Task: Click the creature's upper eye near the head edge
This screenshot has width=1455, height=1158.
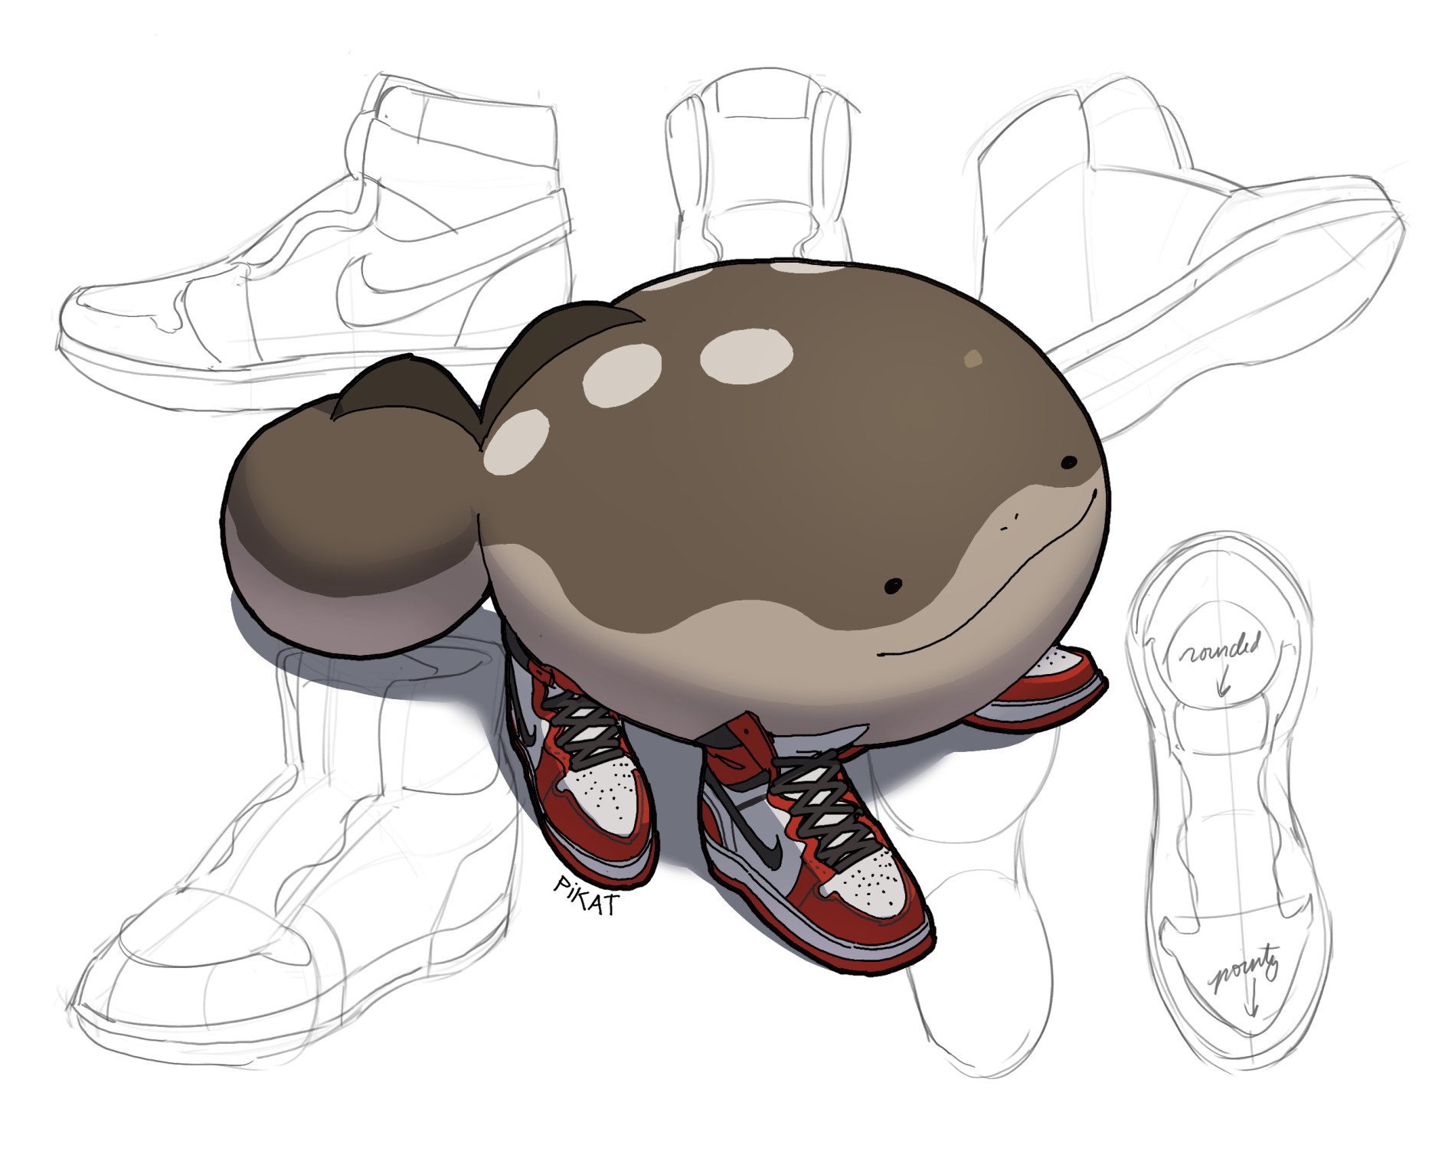Action: tap(1068, 463)
